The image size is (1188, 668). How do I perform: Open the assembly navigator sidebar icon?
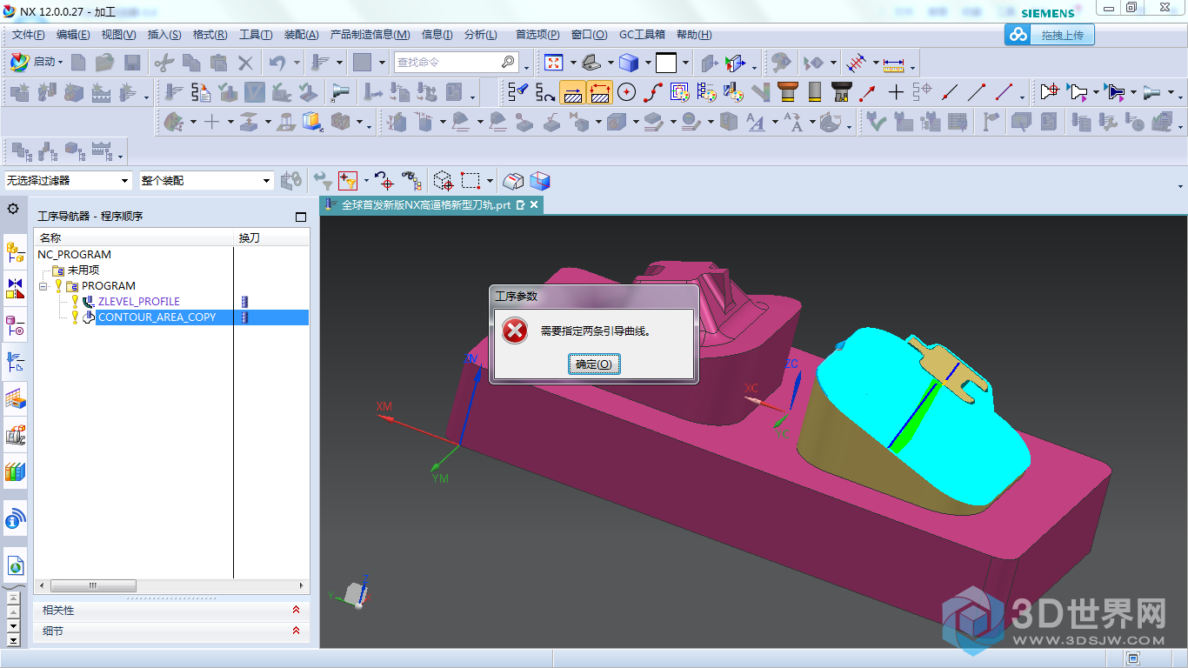[x=16, y=253]
